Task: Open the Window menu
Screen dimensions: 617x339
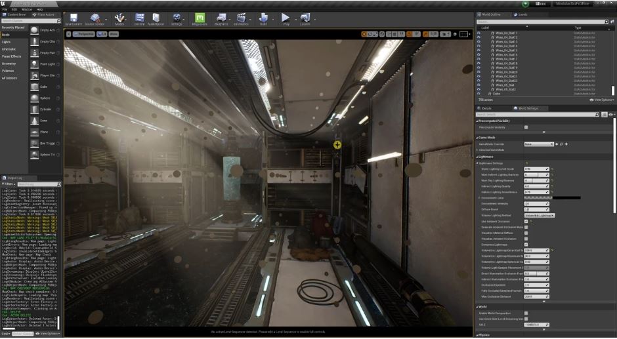Action: (x=26, y=10)
